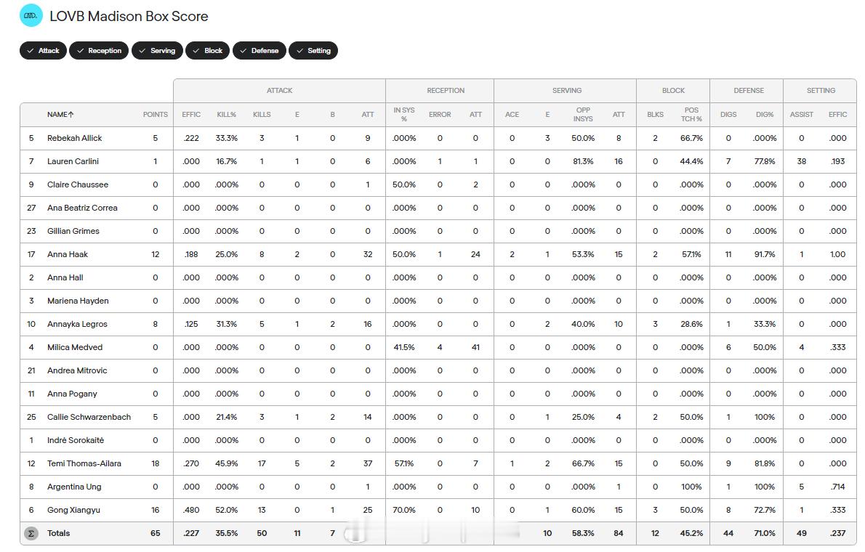The width and height of the screenshot is (865, 552).
Task: Click the LOVB Madison Box Score title
Action: click(x=129, y=16)
